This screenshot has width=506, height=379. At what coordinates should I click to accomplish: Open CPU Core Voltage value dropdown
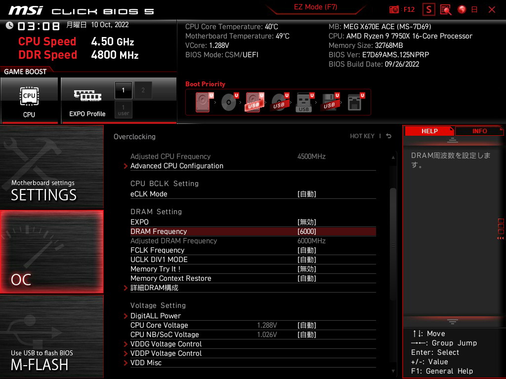(x=306, y=325)
